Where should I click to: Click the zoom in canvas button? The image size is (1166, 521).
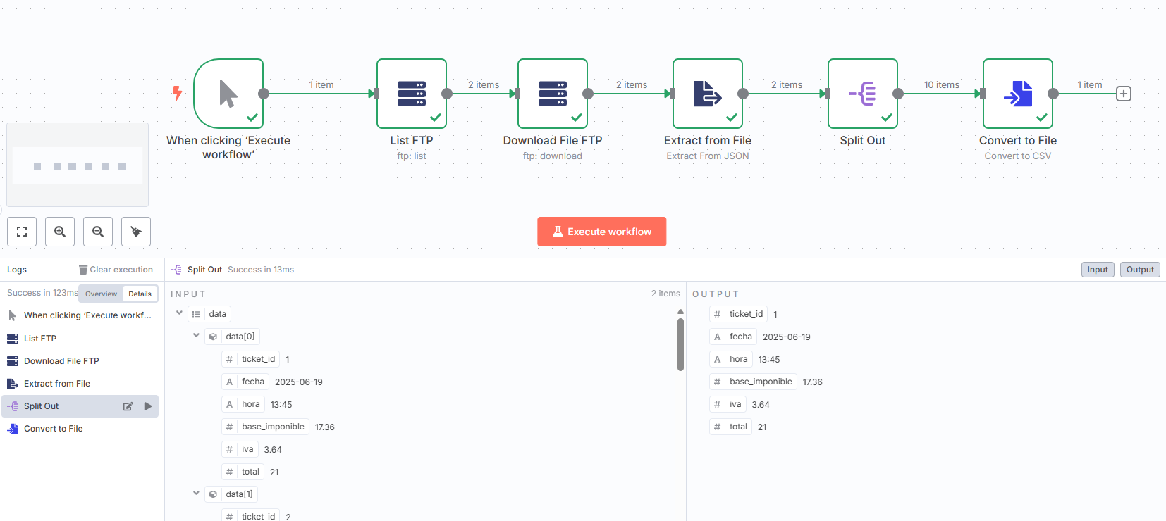tap(60, 232)
